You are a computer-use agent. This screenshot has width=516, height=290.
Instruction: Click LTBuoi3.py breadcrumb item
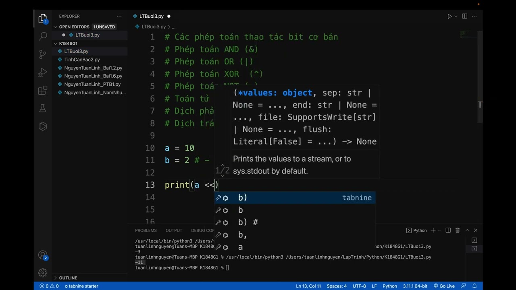click(154, 27)
